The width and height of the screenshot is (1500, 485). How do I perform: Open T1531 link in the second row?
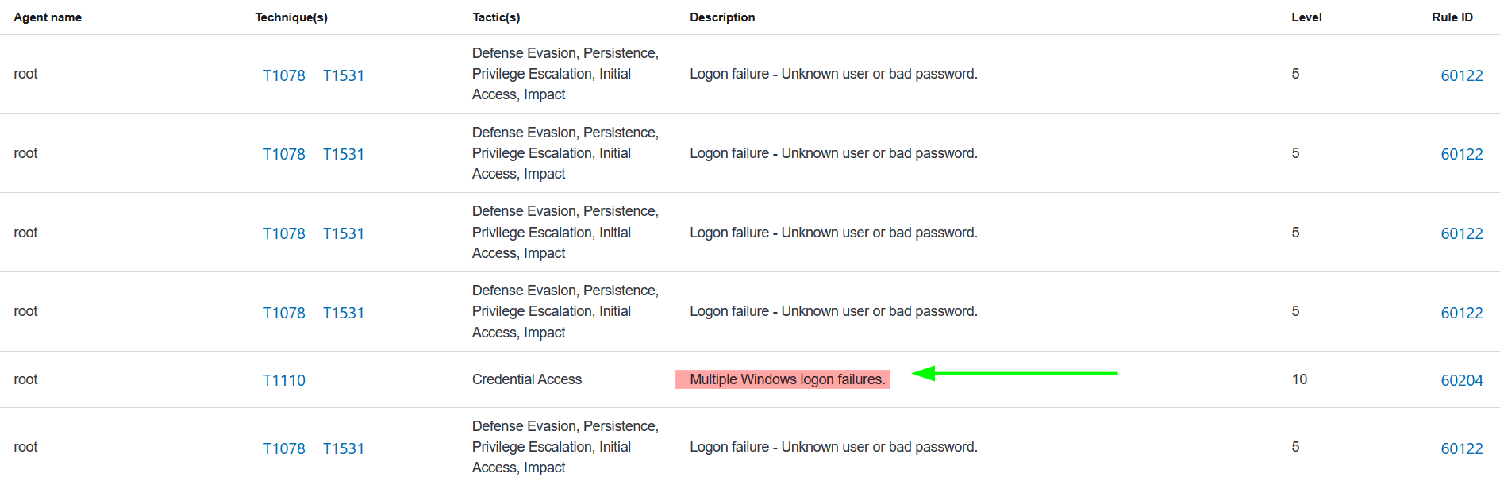click(344, 154)
